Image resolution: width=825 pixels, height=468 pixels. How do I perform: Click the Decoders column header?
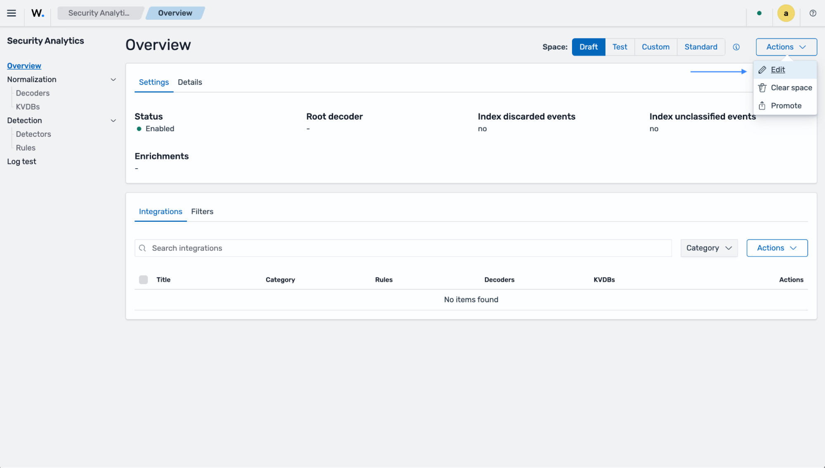tap(499, 280)
